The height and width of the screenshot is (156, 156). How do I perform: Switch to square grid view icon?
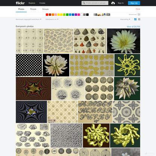coord(139,19)
